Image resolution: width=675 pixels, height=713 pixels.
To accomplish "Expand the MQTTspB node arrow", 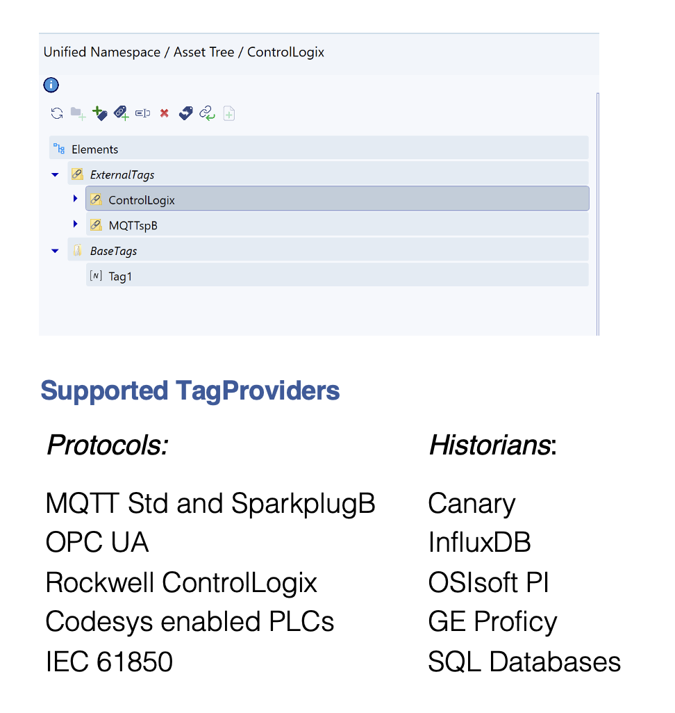I will click(75, 224).
